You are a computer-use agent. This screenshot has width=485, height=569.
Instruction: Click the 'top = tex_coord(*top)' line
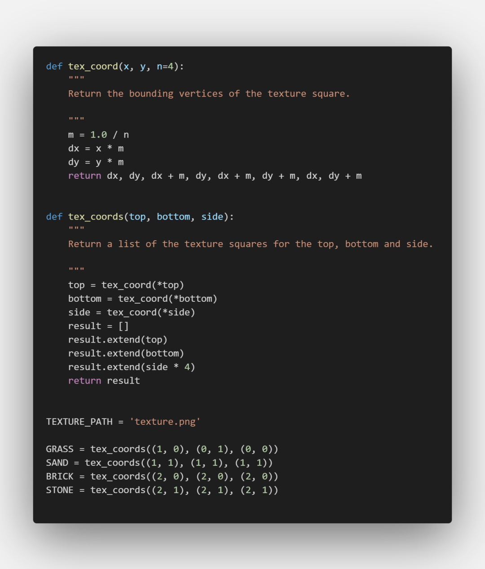coord(126,285)
